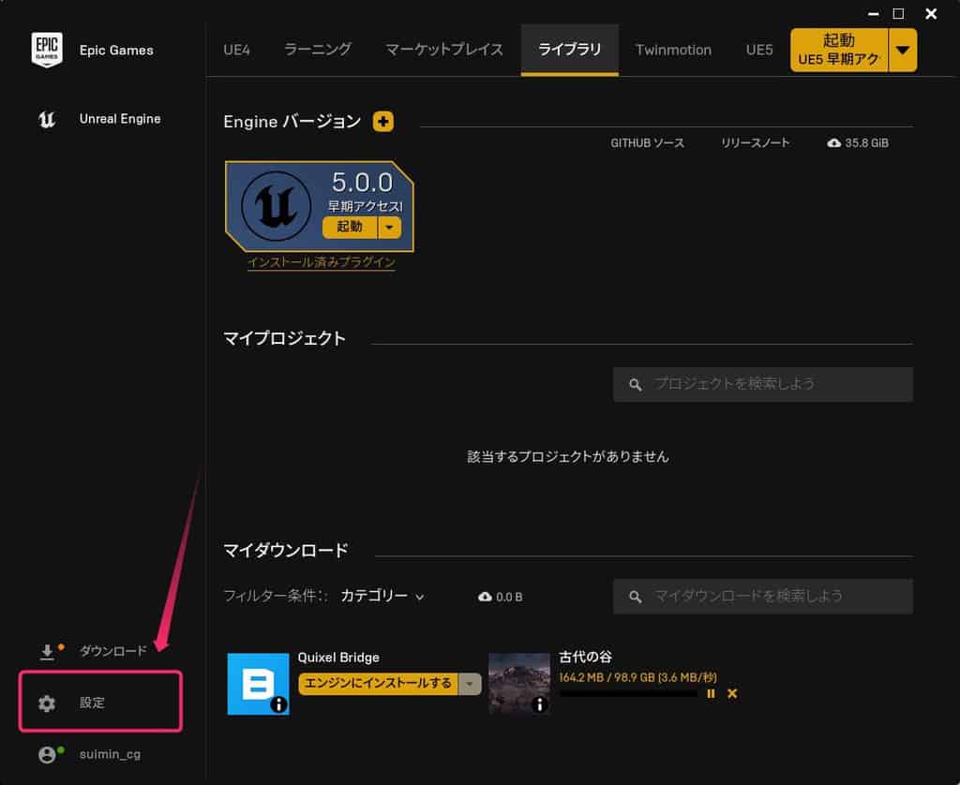The image size is (960, 785).
Task: Open インストール済みプラグイン link
Action: click(321, 262)
